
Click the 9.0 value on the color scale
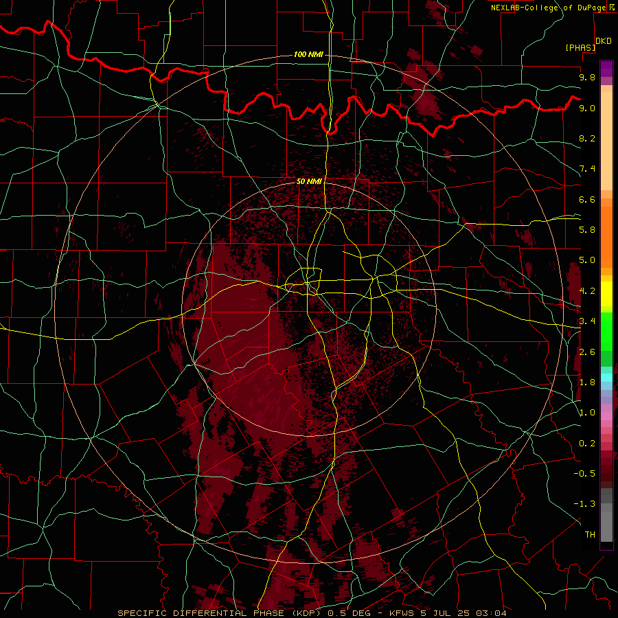[x=587, y=108]
